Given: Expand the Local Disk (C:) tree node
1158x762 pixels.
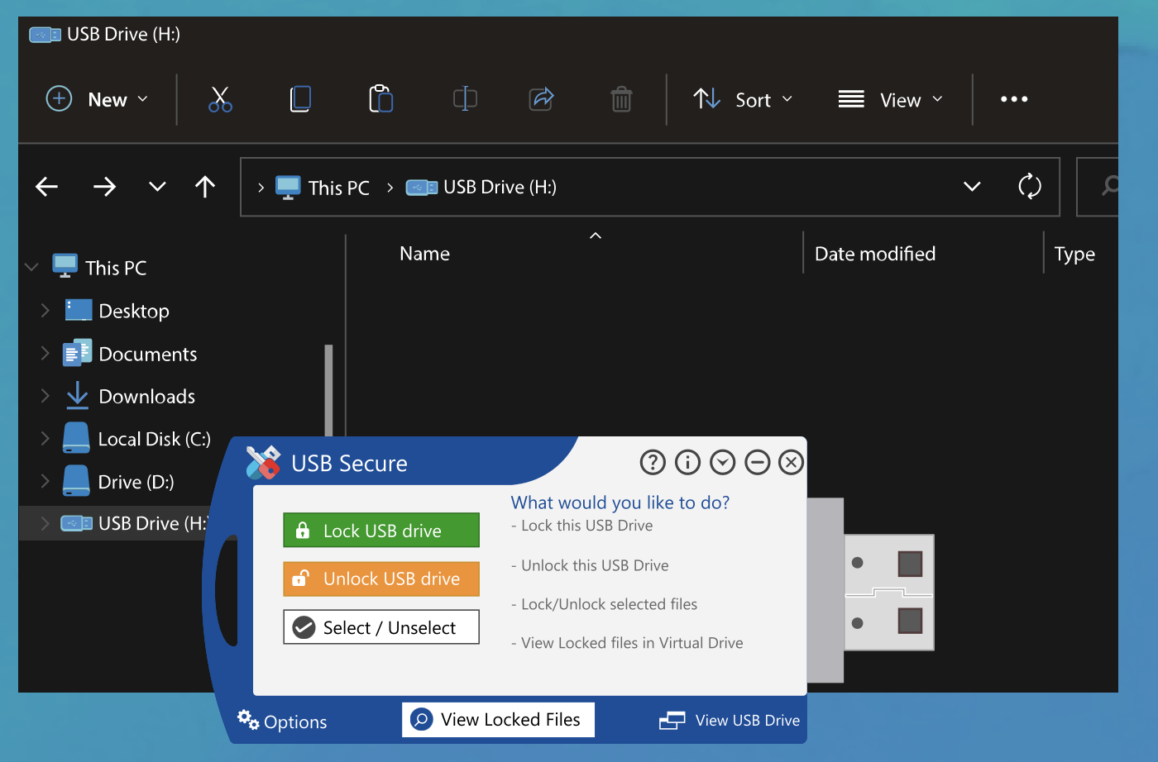Looking at the screenshot, I should click(45, 439).
